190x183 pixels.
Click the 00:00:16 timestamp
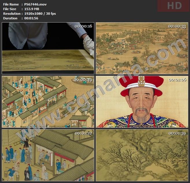tap(83, 26)
